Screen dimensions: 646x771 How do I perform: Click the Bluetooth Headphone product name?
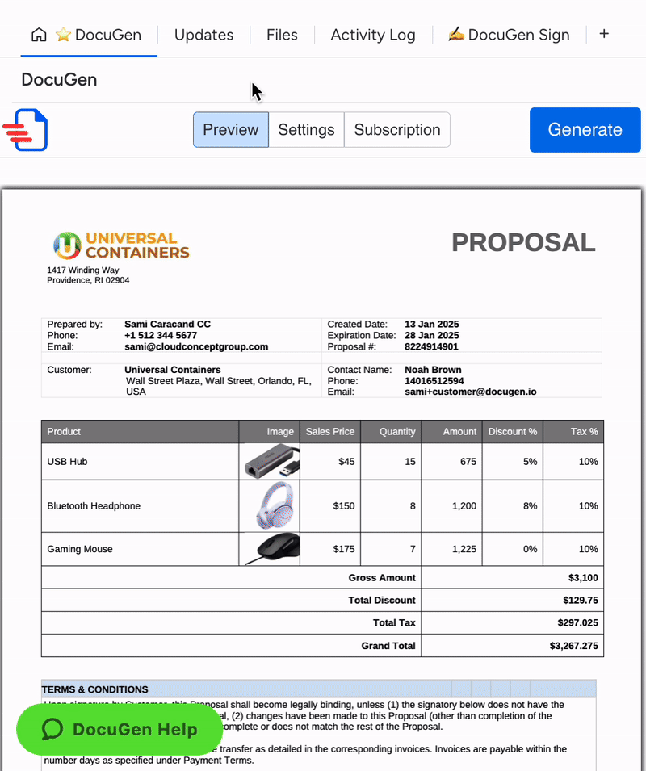coord(94,506)
